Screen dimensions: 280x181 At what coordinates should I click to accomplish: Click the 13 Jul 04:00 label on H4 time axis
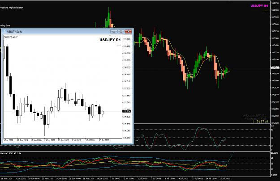point(197,178)
